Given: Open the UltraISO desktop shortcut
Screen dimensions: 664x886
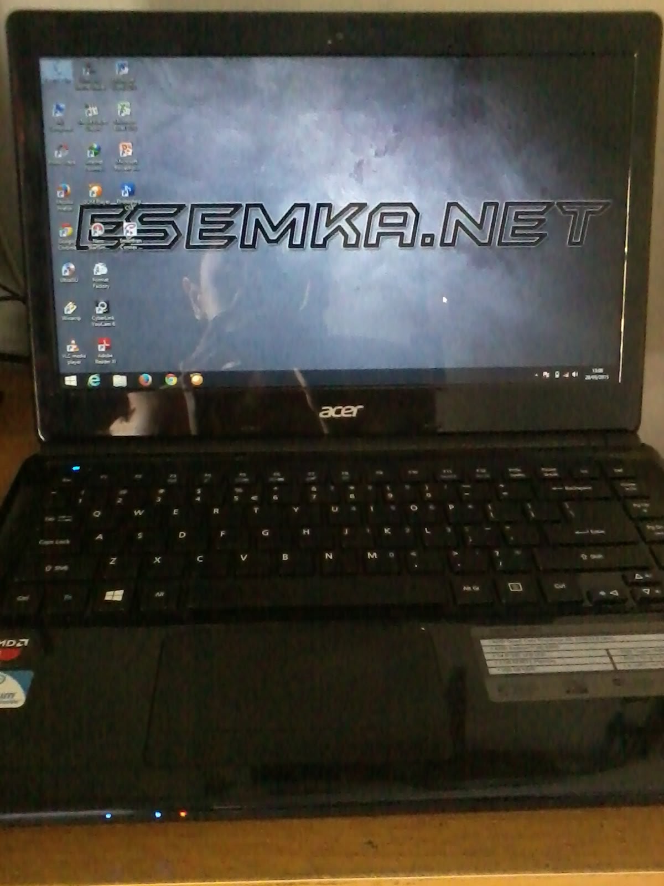Looking at the screenshot, I should pyautogui.click(x=69, y=272).
